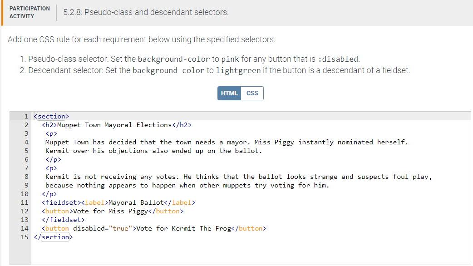Click line number 1 in the editor
The image size is (473, 266).
[x=26, y=116]
